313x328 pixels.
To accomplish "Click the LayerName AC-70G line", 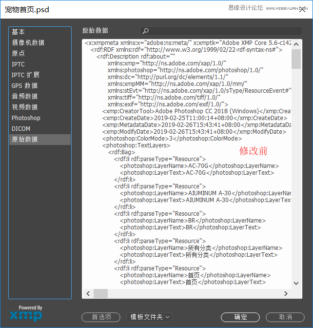I will click(x=199, y=166).
